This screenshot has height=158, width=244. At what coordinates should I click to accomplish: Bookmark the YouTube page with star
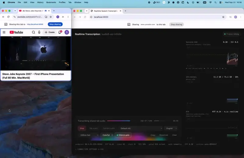[51, 17]
